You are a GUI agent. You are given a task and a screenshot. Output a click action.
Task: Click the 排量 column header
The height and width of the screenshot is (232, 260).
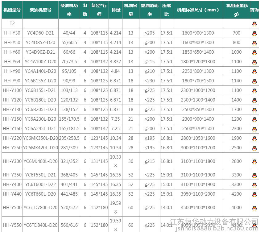tap(116, 10)
